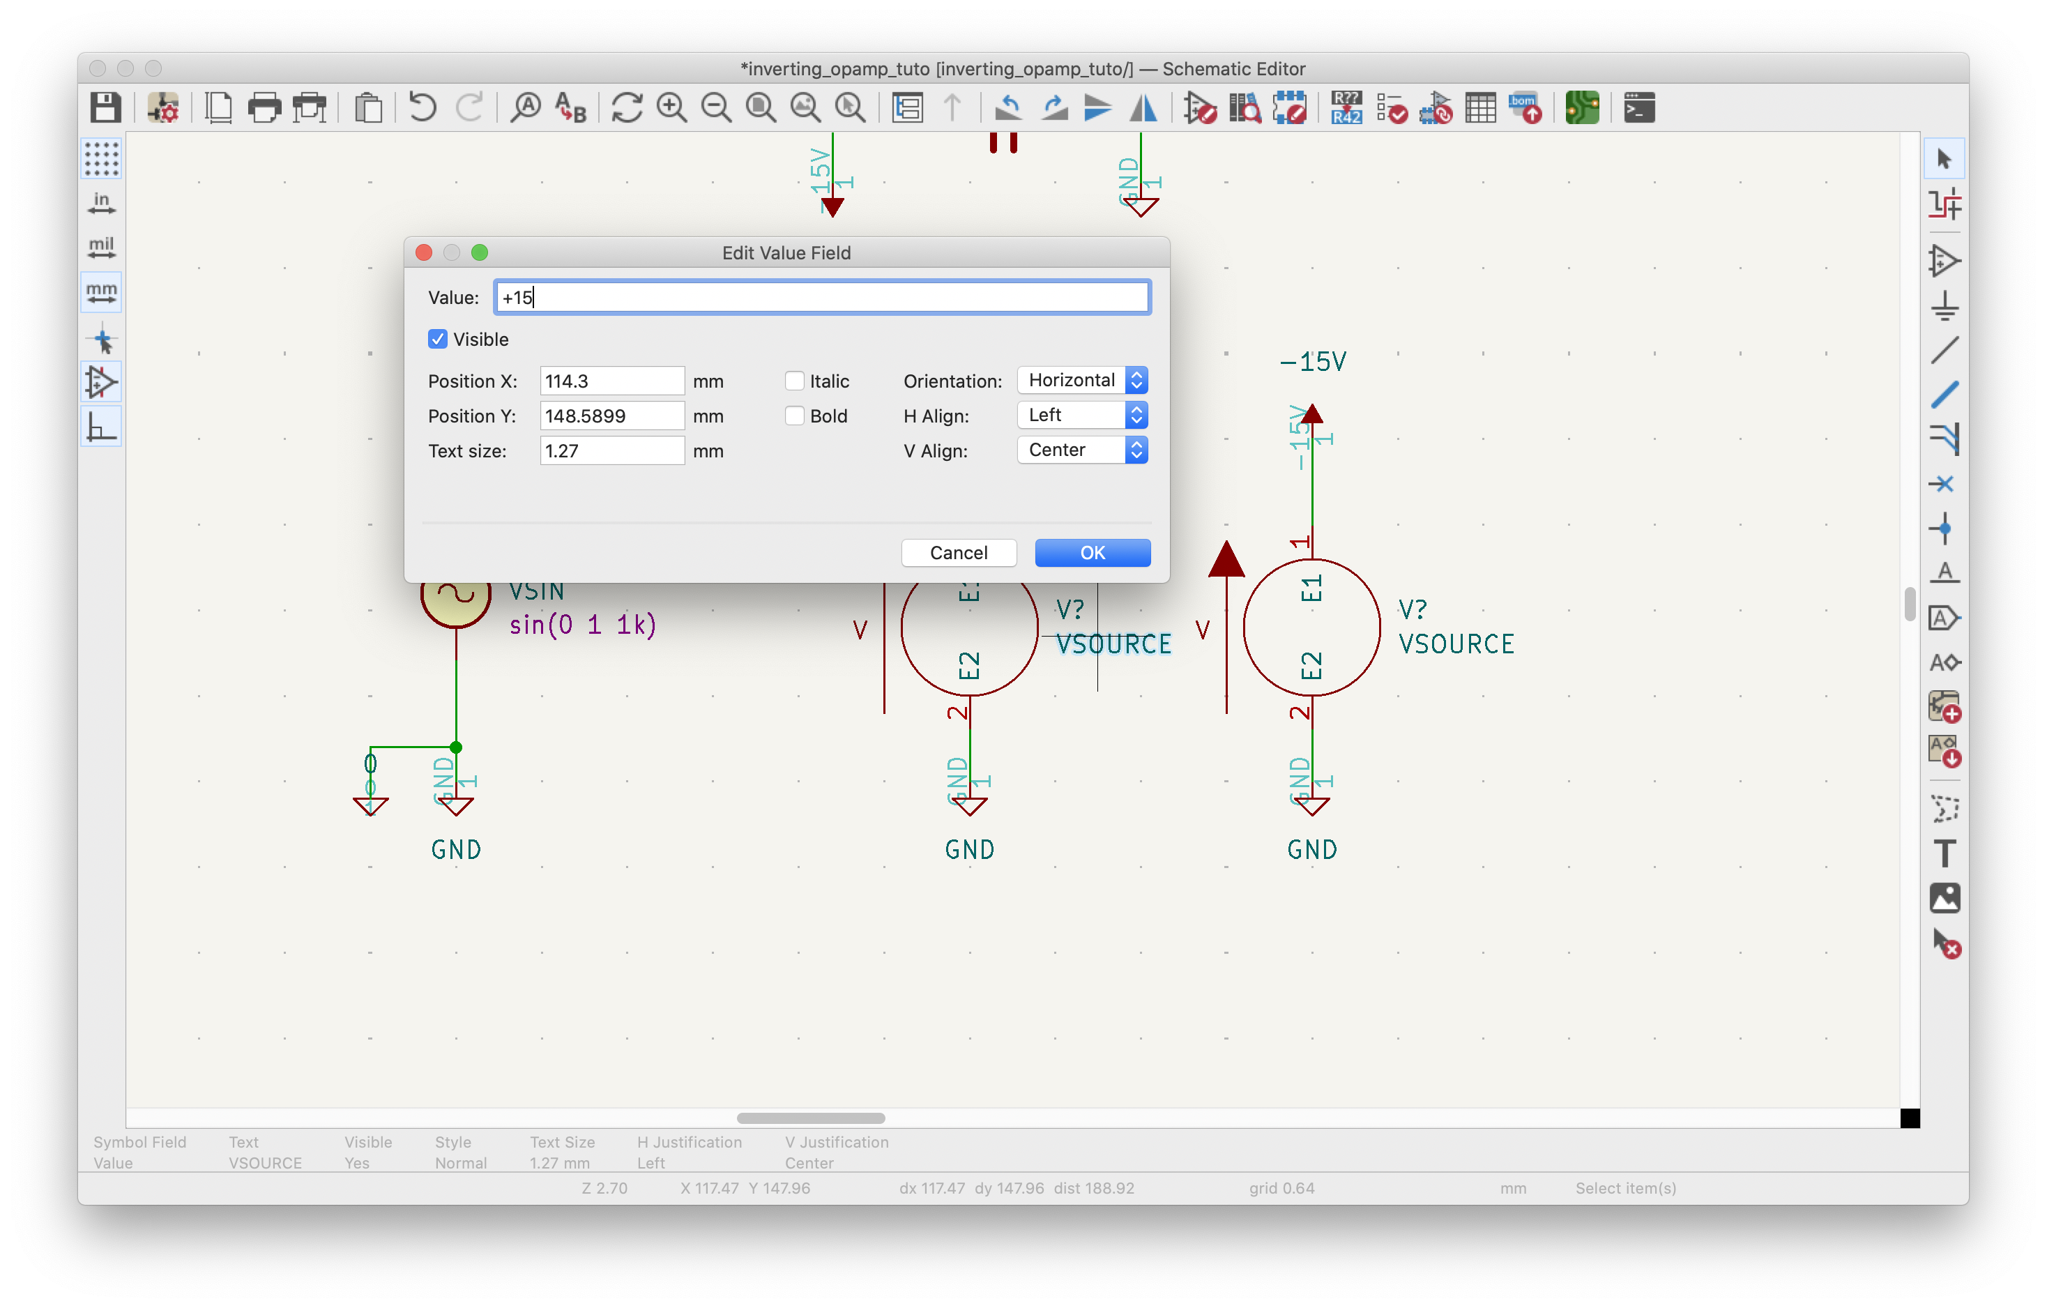2047x1308 pixels.
Task: Click Zoom to Fit Page icon
Action: [761, 108]
